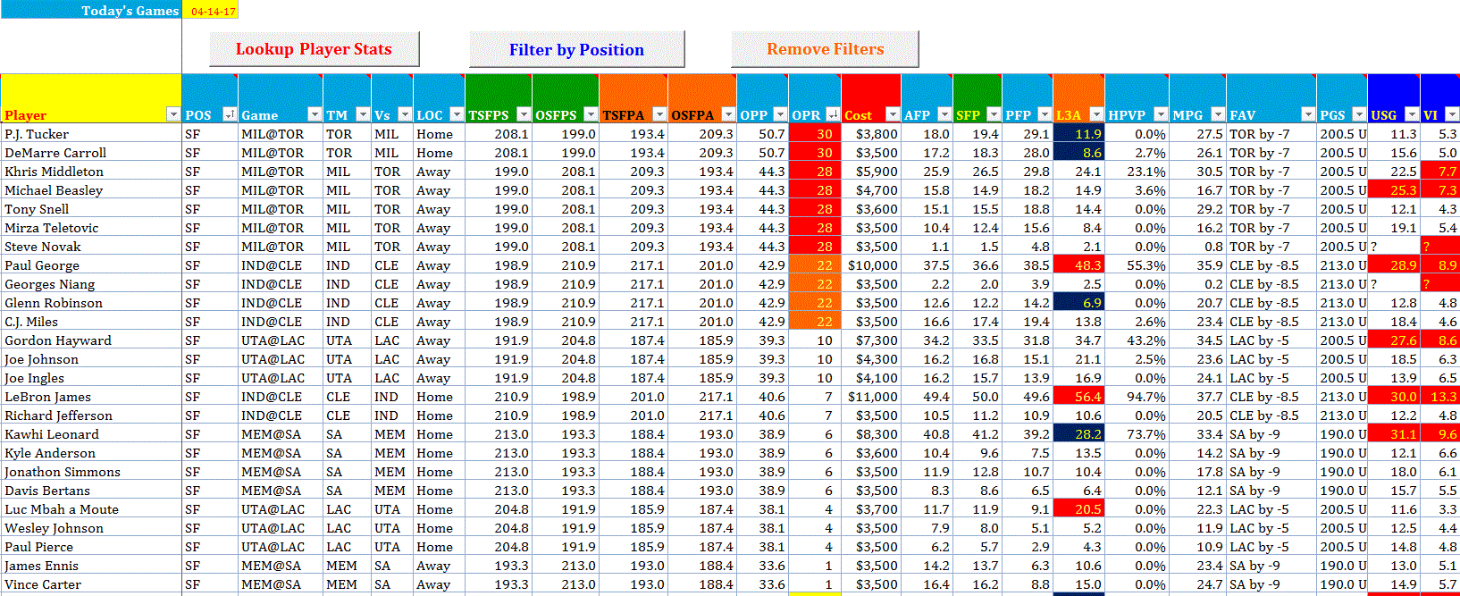Select the Gordon Hayward player cell
This screenshot has width=1460, height=596.
point(91,340)
